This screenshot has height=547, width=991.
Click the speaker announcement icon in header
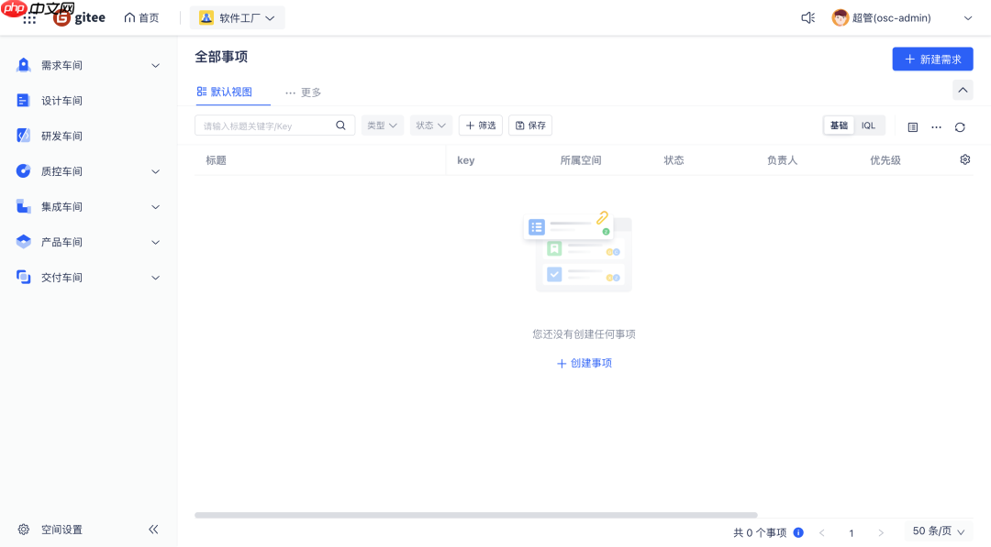click(807, 16)
